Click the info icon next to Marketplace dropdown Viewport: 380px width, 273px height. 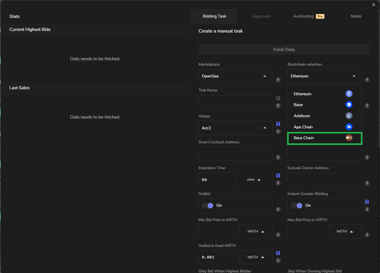pos(278,80)
